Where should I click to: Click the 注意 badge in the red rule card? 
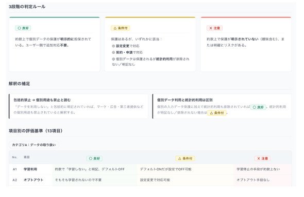point(214,28)
